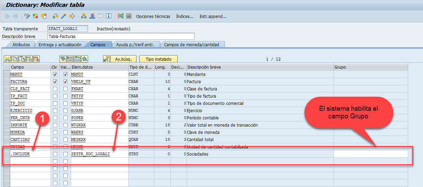Screen dimensions: 423x187
Task: Click the table graphic icon
Action: click(121, 16)
